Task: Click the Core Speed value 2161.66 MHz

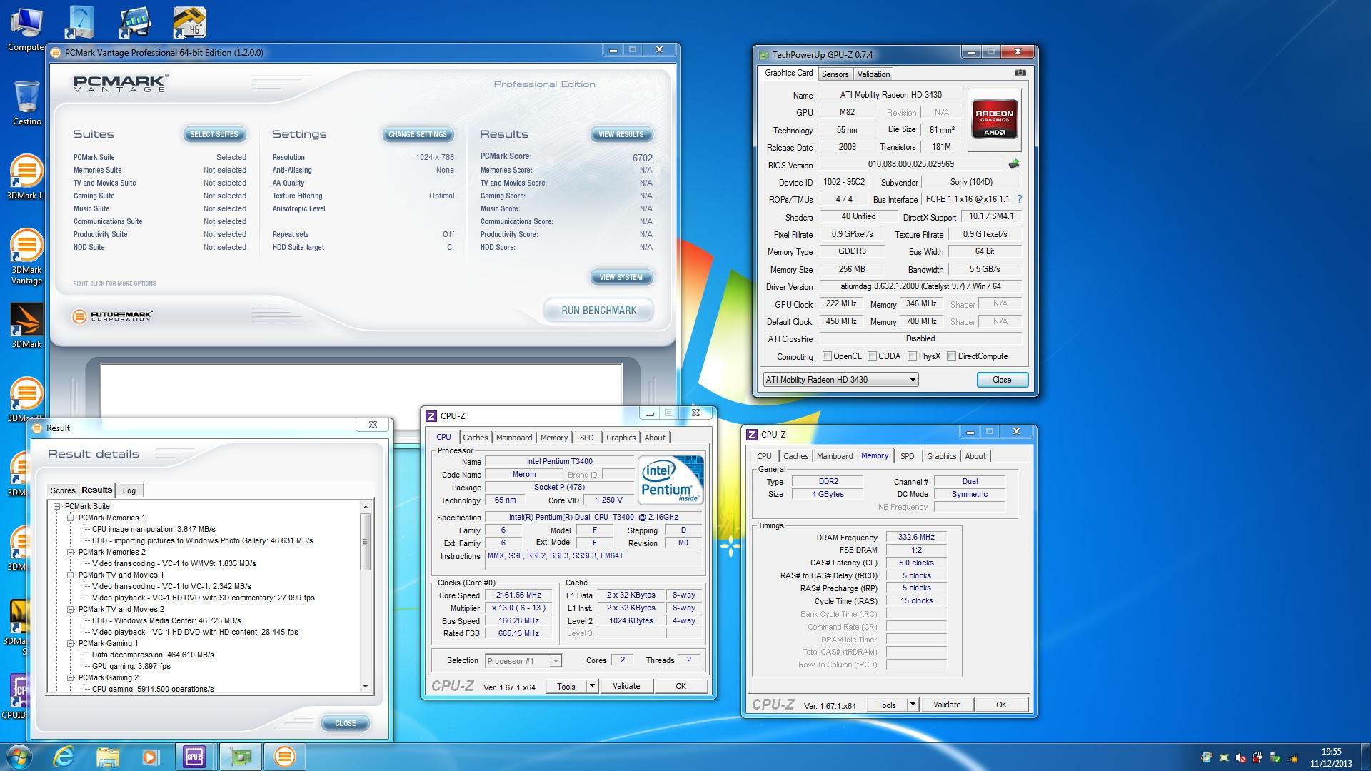Action: point(519,595)
